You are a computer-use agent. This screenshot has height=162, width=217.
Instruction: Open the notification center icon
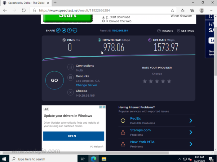211,159
